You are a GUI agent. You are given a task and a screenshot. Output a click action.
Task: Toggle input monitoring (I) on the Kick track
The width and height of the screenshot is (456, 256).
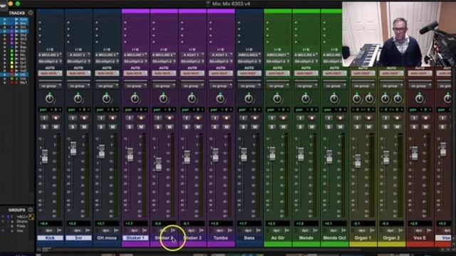click(44, 118)
